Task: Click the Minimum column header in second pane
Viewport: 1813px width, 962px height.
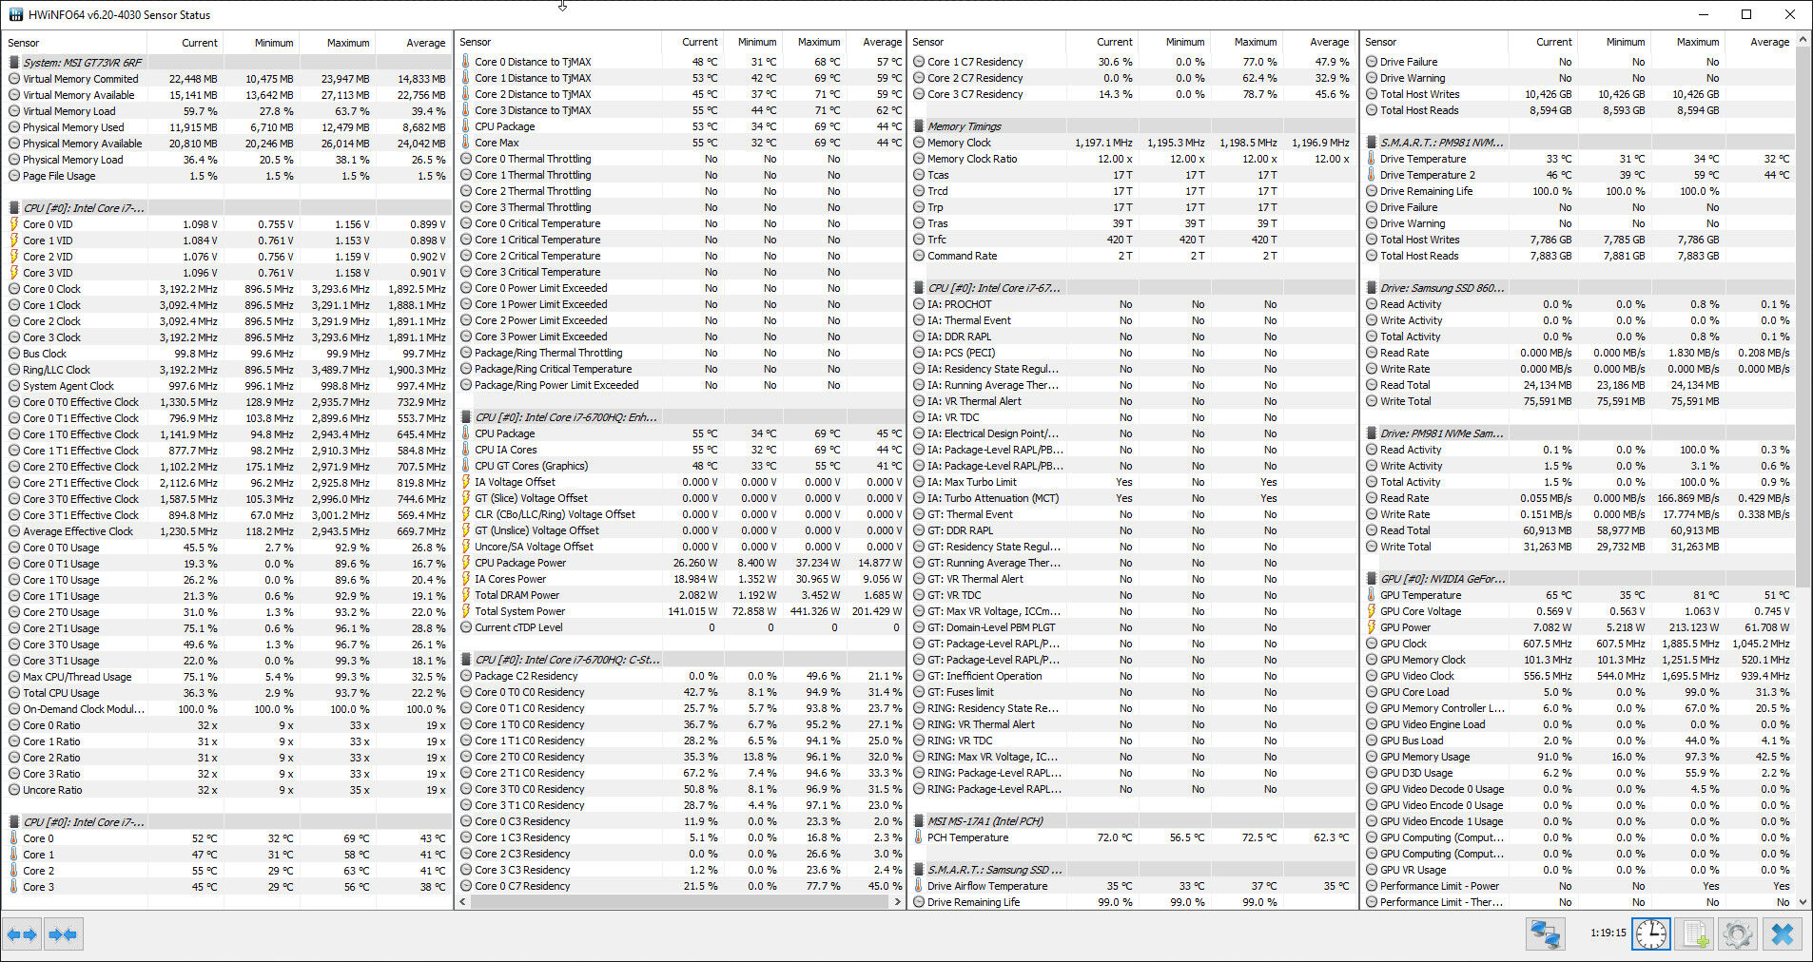Action: 752,42
